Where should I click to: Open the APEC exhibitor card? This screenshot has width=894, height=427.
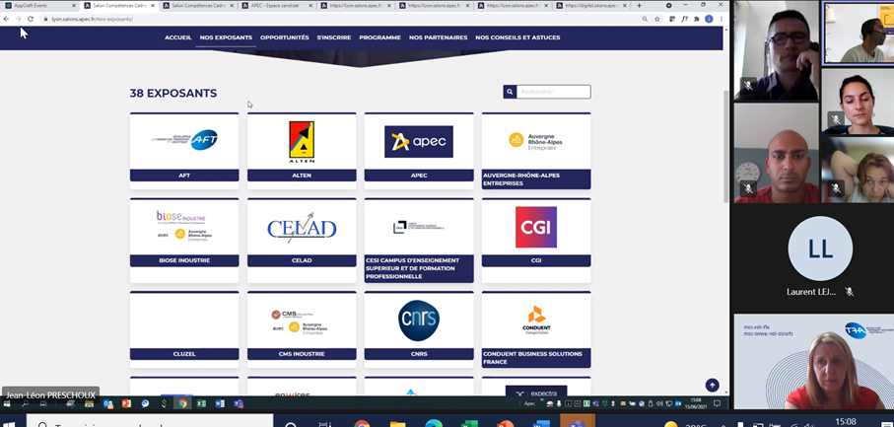coord(419,151)
